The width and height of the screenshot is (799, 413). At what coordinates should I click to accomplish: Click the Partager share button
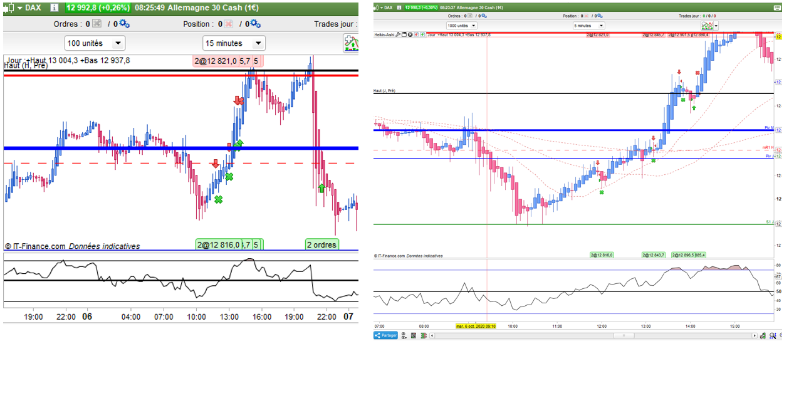(x=385, y=335)
